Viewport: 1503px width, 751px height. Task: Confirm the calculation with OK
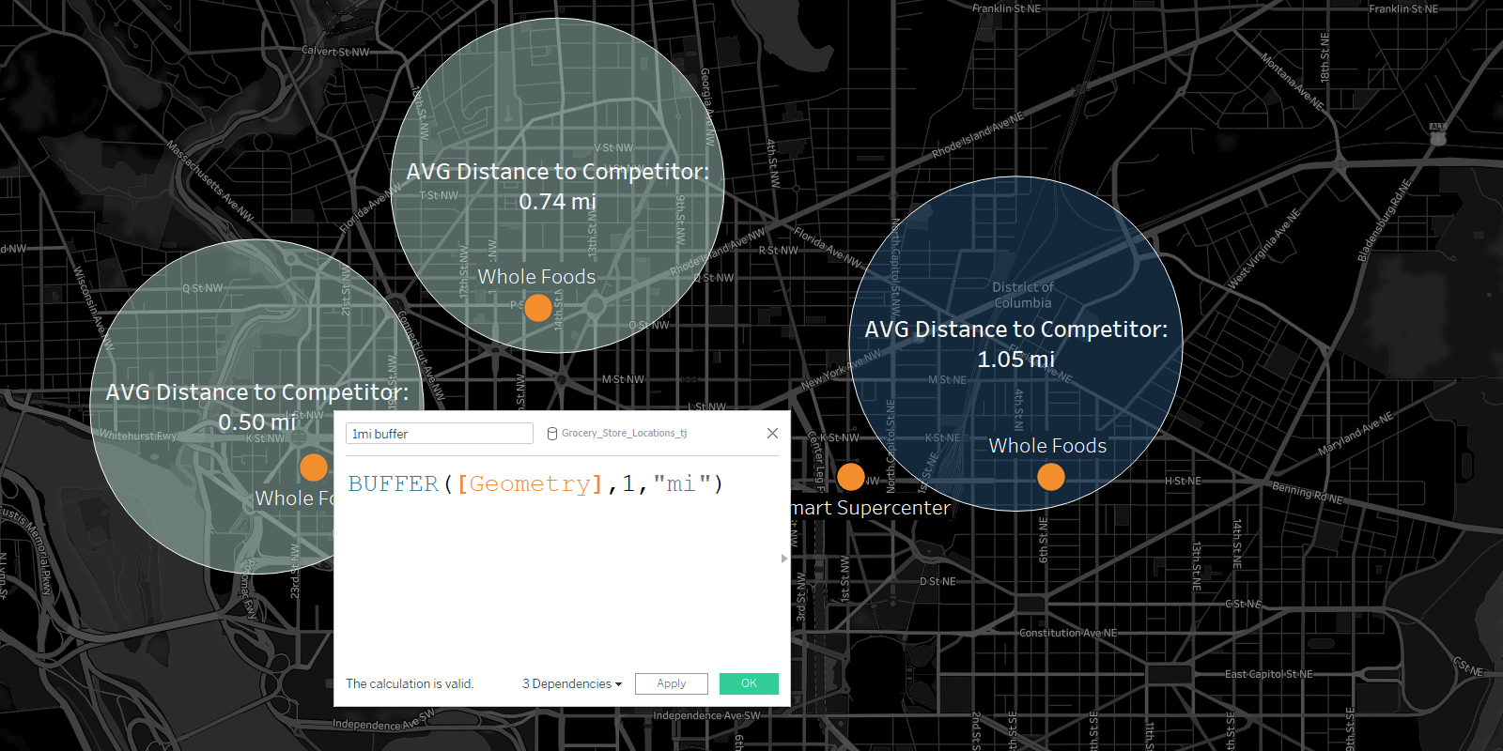click(x=749, y=683)
